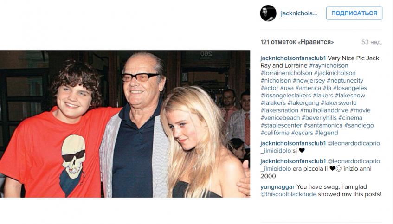The width and height of the screenshot is (393, 224).
Task: Open the #beverlyhills hashtag
Action: pyautogui.click(x=319, y=118)
